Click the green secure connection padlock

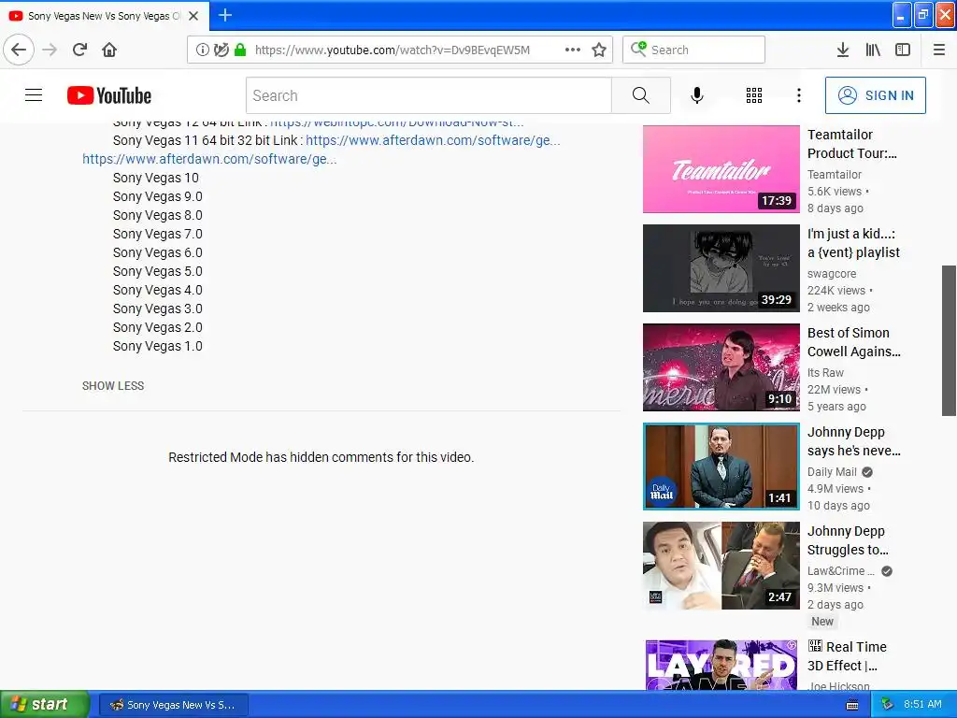(240, 50)
